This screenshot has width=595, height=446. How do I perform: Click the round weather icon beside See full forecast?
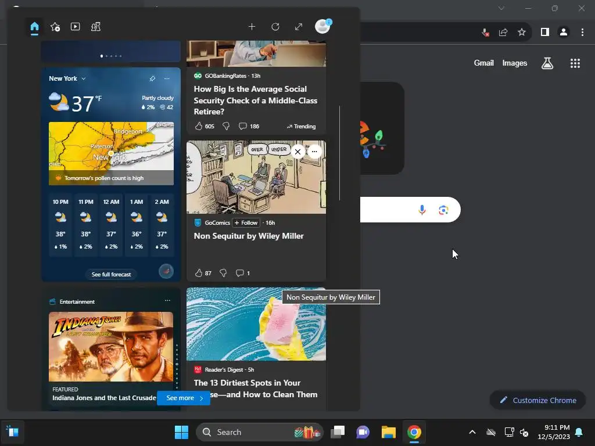click(166, 271)
